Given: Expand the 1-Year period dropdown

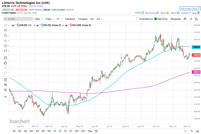Looking at the screenshot, I should 50,19.
